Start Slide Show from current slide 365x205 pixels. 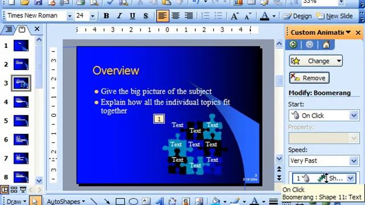pos(23,190)
